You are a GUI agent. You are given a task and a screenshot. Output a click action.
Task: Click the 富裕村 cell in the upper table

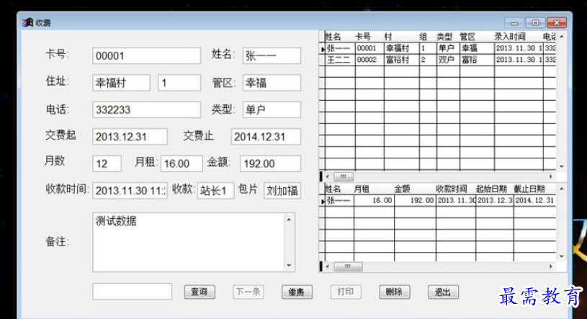point(401,60)
